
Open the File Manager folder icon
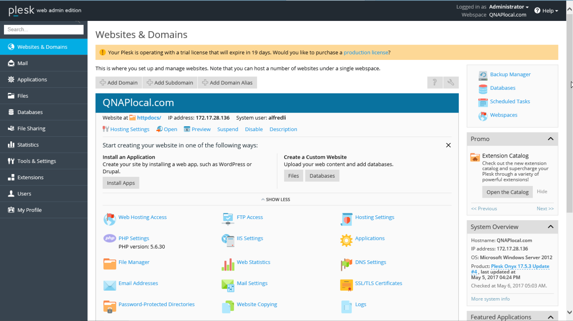pyautogui.click(x=110, y=263)
